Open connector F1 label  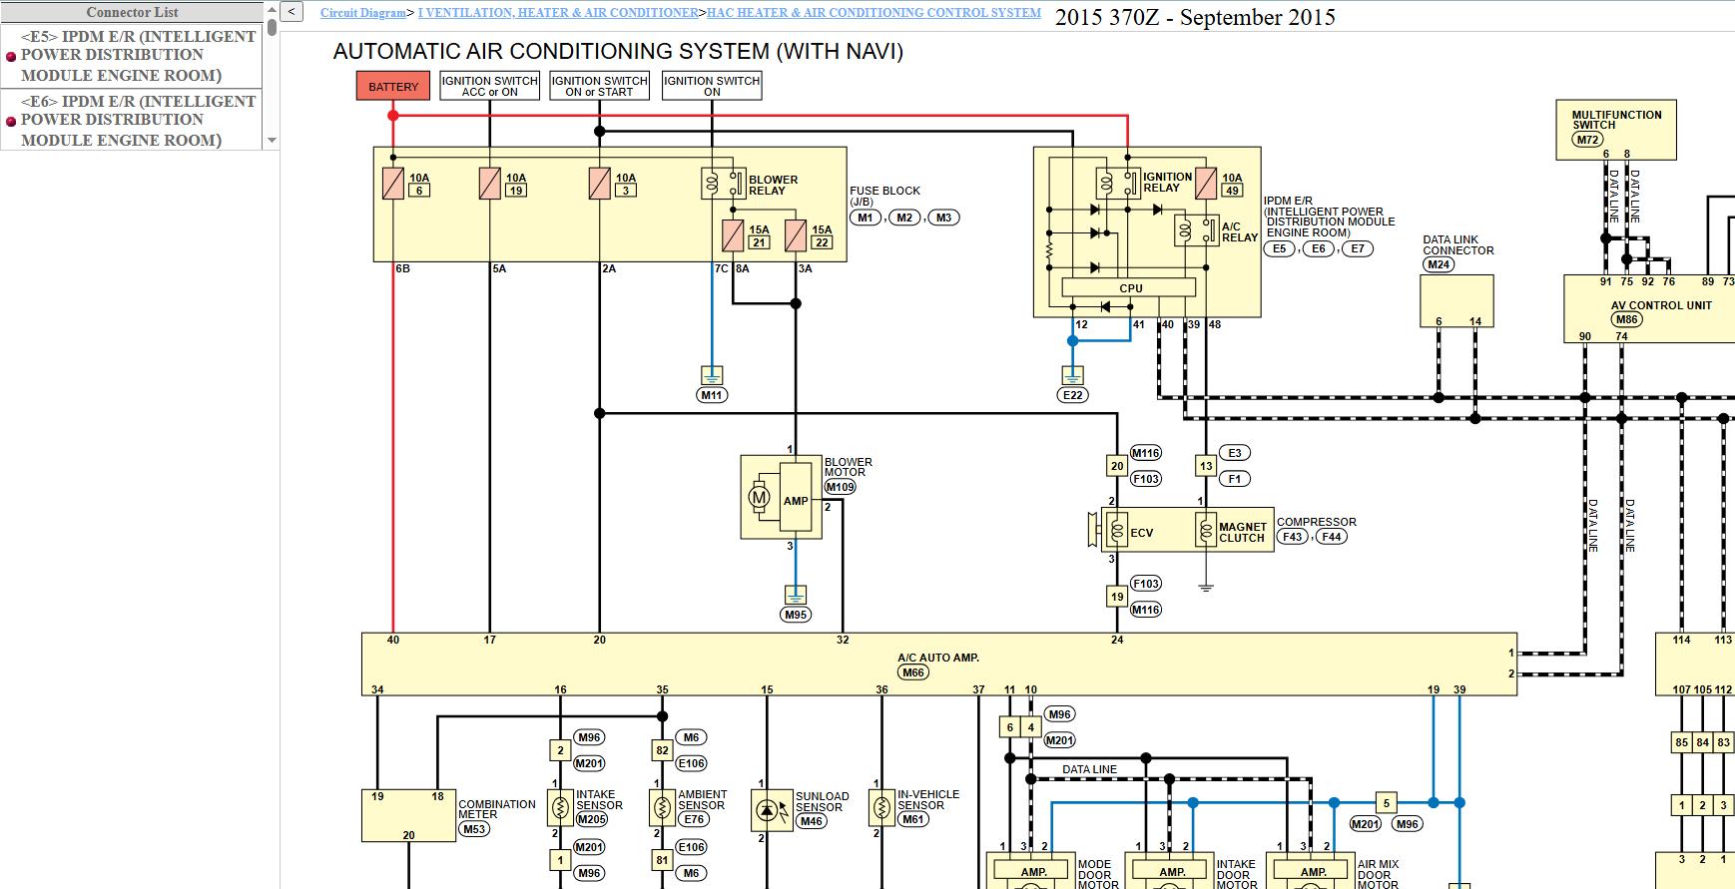(1235, 479)
